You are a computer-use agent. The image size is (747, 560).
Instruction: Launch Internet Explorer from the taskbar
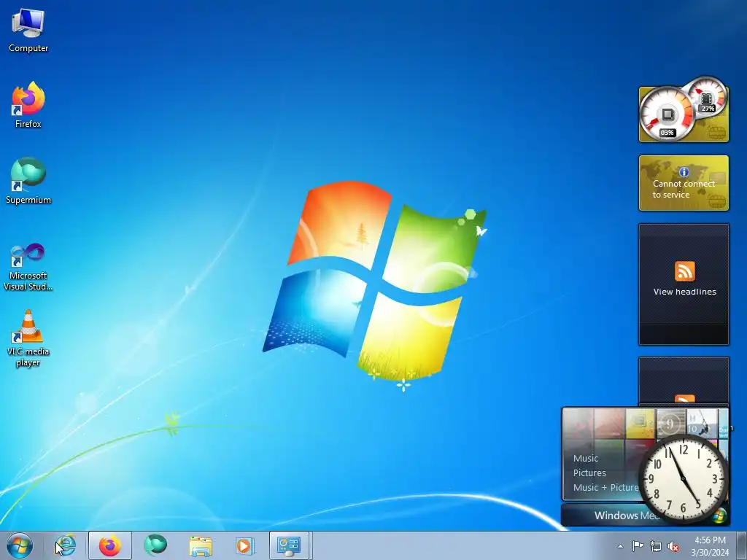65,545
